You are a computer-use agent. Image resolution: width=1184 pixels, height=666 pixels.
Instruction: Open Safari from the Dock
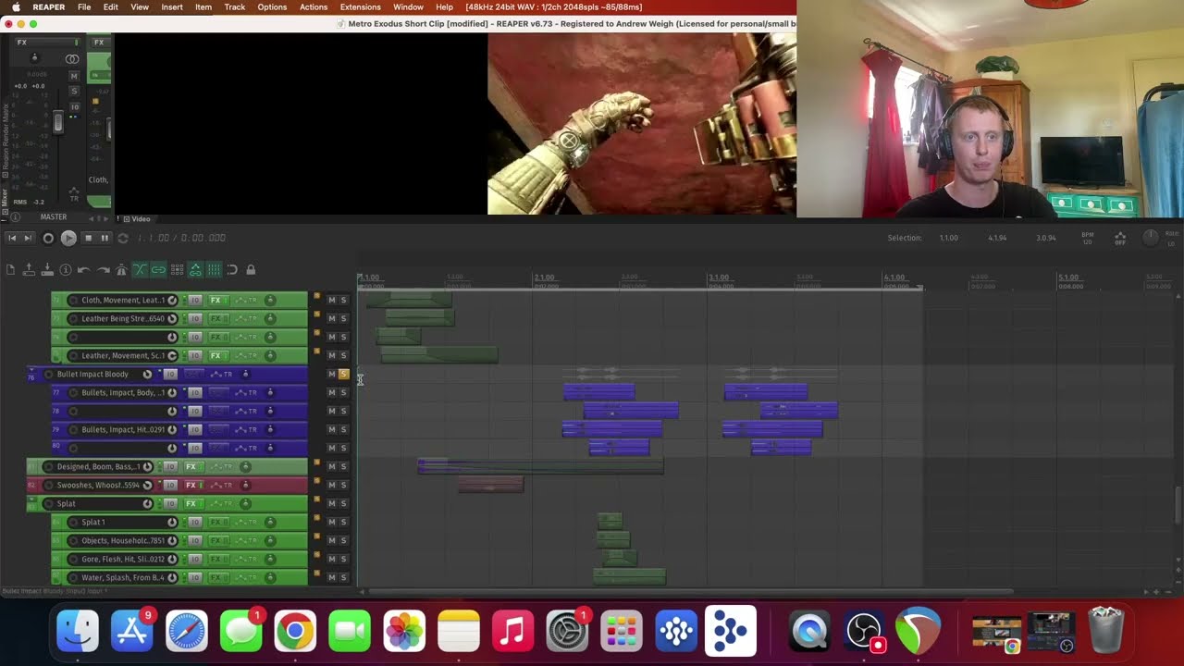[x=187, y=632]
